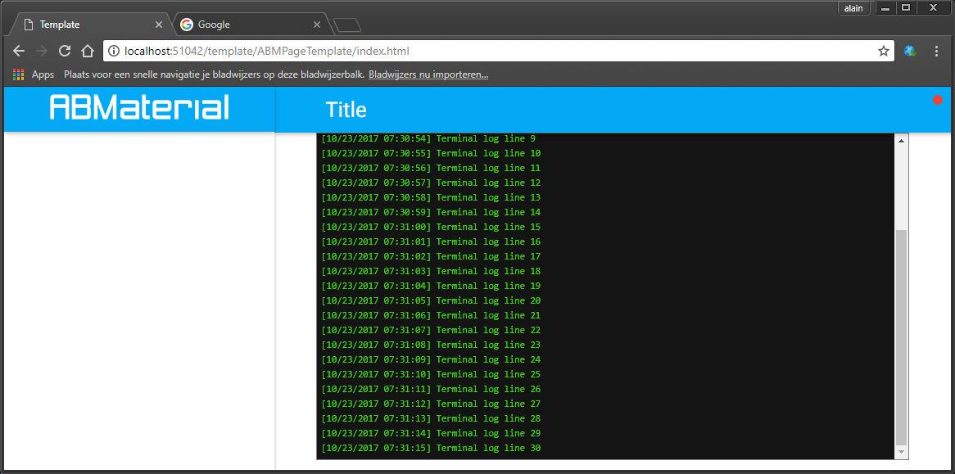Select Terminal log line 12
The image size is (955, 474).
431,183
